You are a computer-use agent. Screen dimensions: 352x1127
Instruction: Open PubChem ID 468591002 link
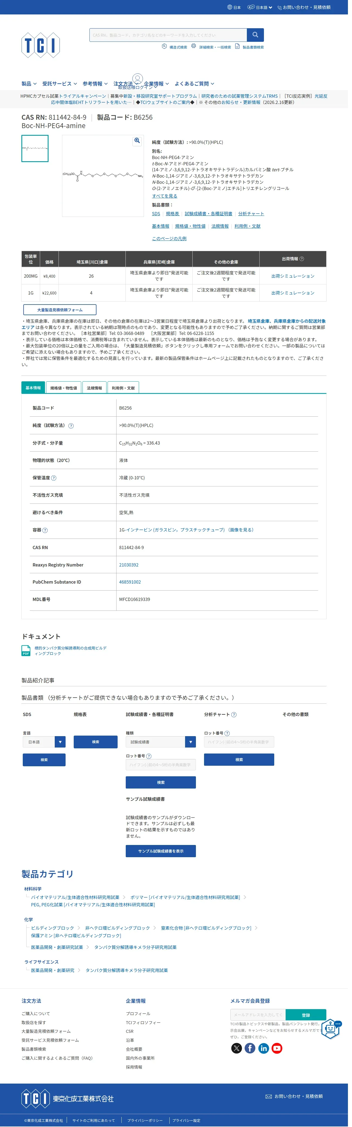tap(131, 588)
